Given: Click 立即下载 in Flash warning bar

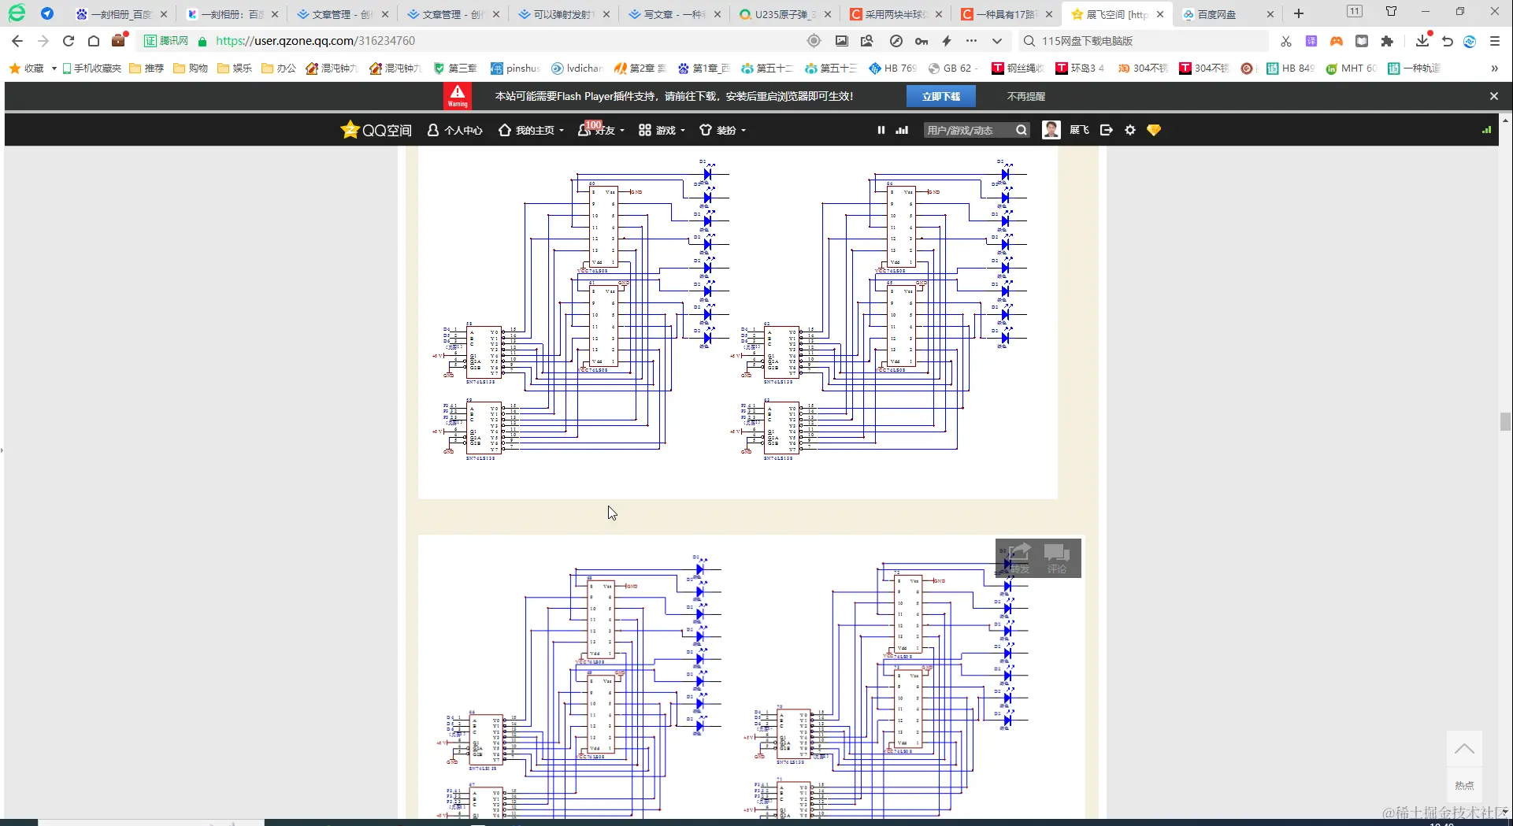Looking at the screenshot, I should click(x=941, y=96).
